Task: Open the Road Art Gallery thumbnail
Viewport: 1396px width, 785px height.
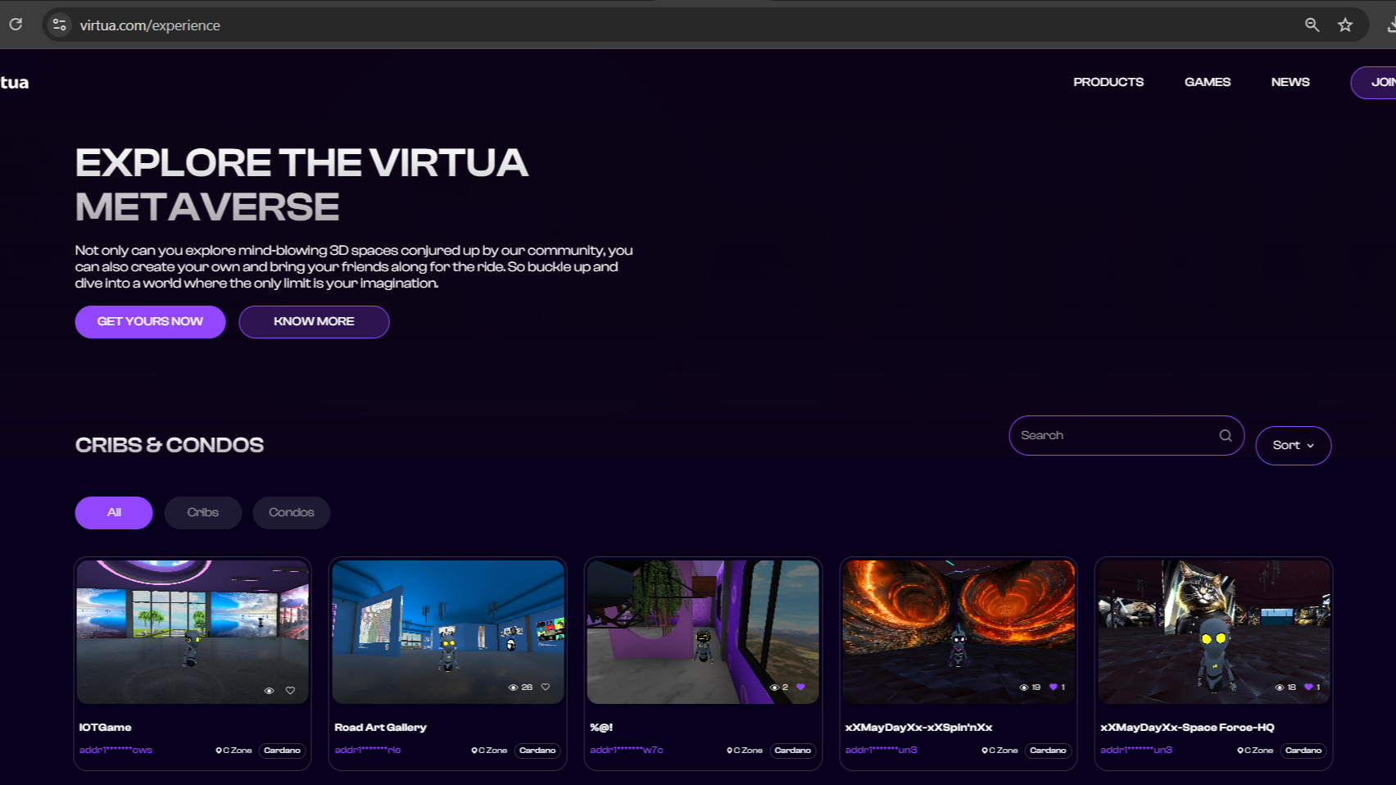Action: (448, 632)
